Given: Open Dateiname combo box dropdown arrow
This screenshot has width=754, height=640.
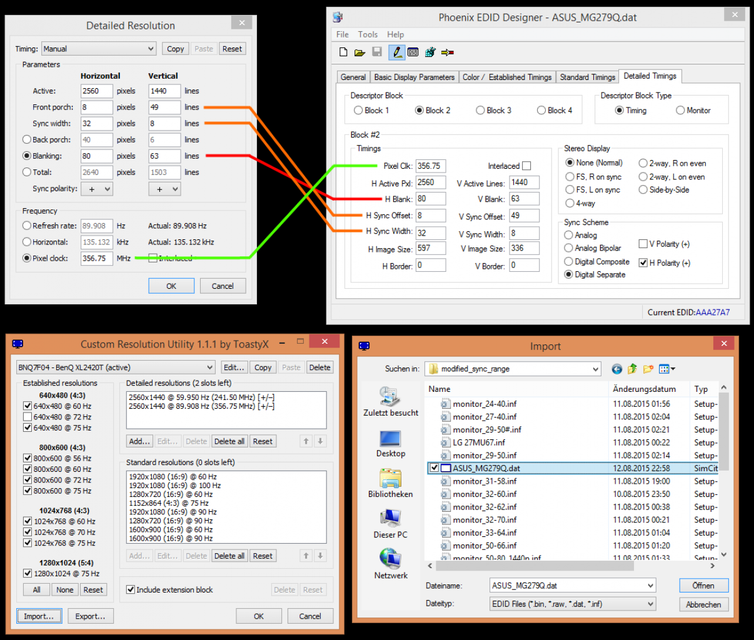Looking at the screenshot, I should point(650,586).
